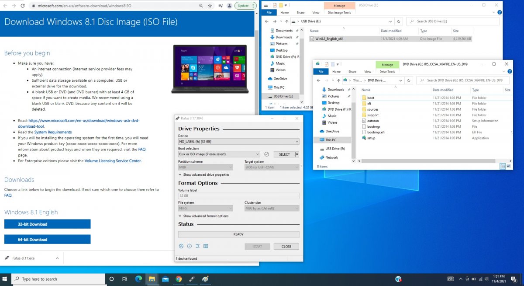Refresh the USB Drive (E:) Explorer window
Image resolution: width=524 pixels, height=286 pixels.
(x=398, y=21)
